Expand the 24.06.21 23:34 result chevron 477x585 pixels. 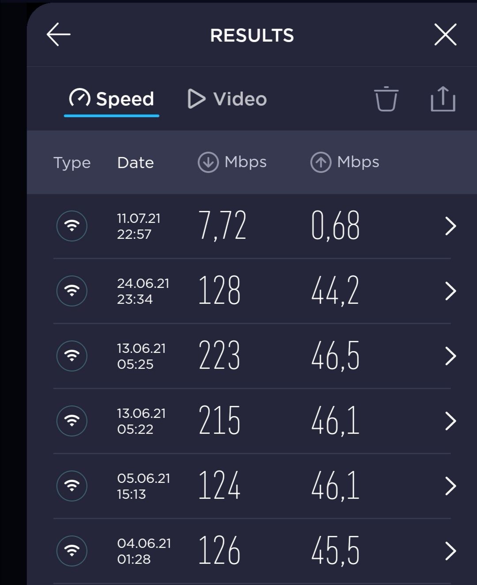click(x=450, y=291)
